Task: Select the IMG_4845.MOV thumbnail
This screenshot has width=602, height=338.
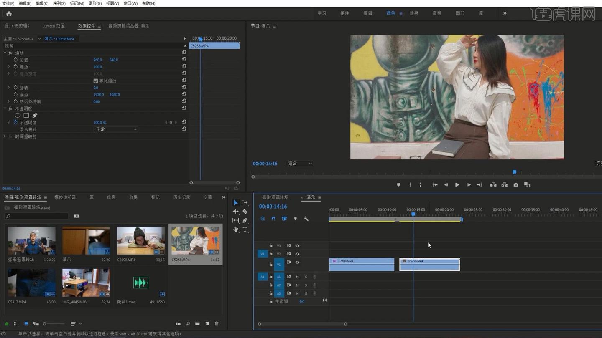Action: coord(86,283)
